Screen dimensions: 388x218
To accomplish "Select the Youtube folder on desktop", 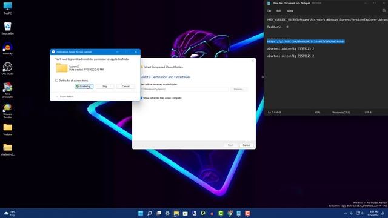I will click(7, 130).
